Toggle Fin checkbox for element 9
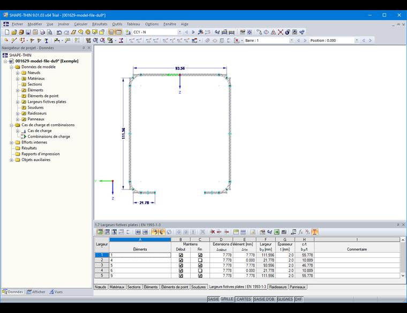 (200, 276)
